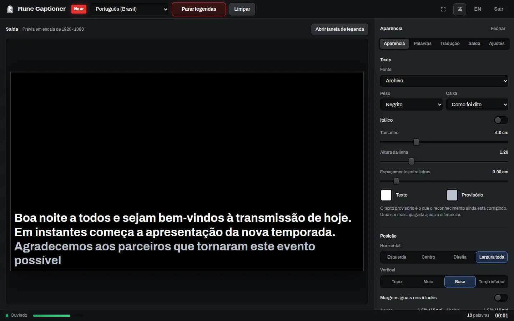Choose Base vertical position

coord(460,282)
